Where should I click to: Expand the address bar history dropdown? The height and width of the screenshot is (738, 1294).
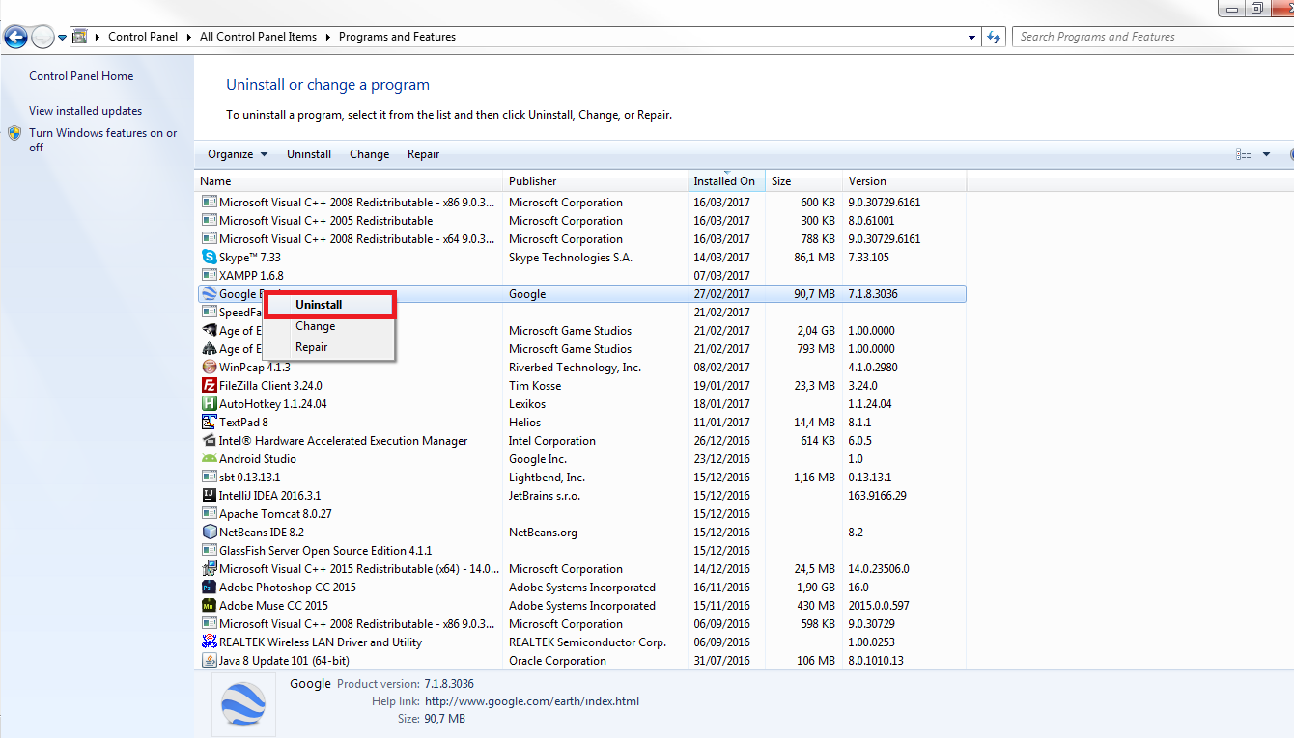click(x=971, y=38)
